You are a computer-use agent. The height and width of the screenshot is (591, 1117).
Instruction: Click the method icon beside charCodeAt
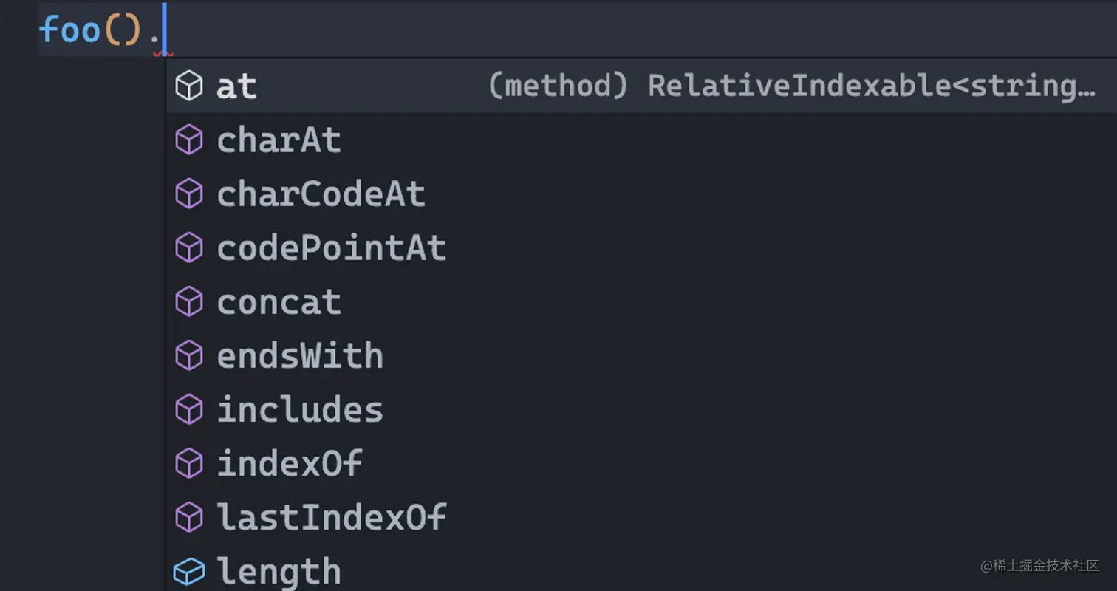coord(189,194)
